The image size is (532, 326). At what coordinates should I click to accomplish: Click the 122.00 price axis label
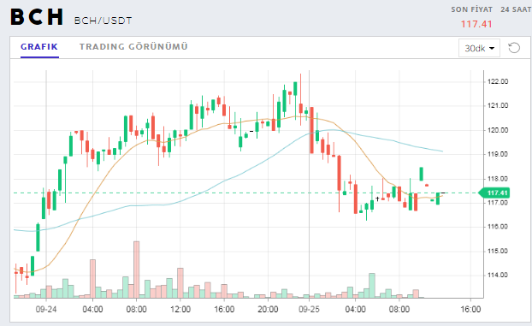pyautogui.click(x=498, y=81)
